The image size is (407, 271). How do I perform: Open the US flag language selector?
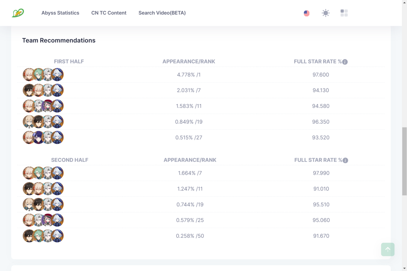click(307, 13)
